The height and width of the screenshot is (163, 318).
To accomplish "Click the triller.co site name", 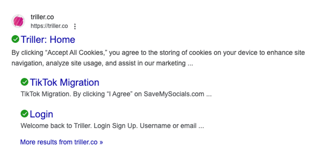I will (x=42, y=17).
